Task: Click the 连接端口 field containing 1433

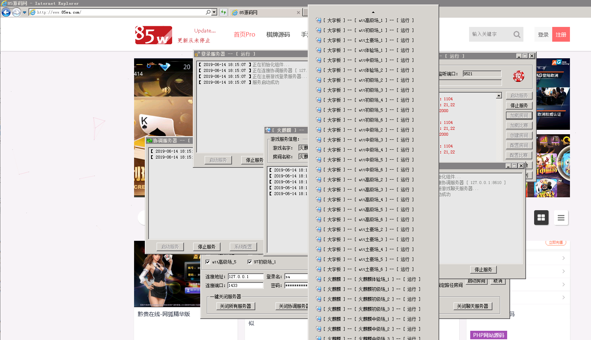Action: (x=245, y=285)
